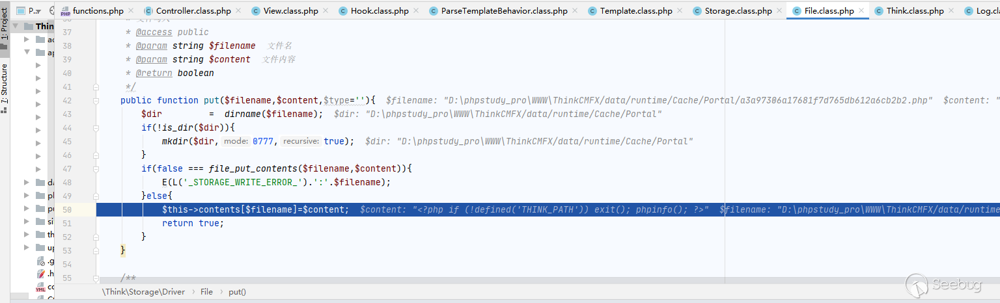Collapse the 'ap' folder in project tree
This screenshot has height=303, width=1000.
click(x=27, y=53)
